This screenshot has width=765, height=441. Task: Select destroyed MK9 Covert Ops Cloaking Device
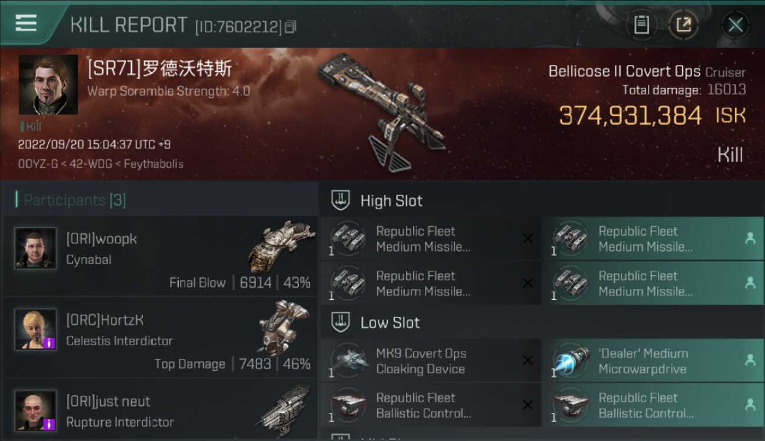click(431, 361)
